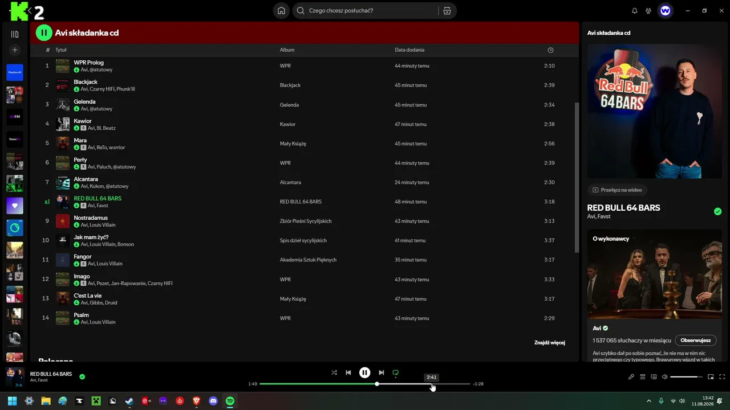Pause playback in the bottom player bar
Viewport: 730px width, 410px height.
click(x=365, y=372)
